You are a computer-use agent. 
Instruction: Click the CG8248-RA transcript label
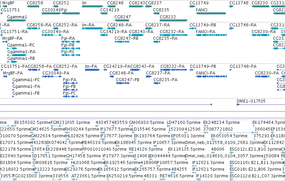120,25
